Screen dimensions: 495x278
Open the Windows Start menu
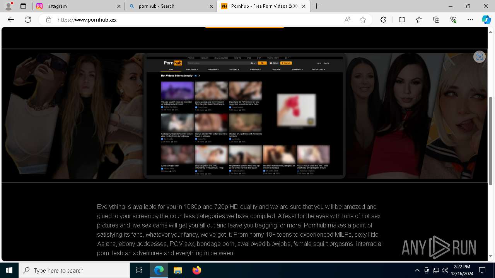click(x=9, y=270)
